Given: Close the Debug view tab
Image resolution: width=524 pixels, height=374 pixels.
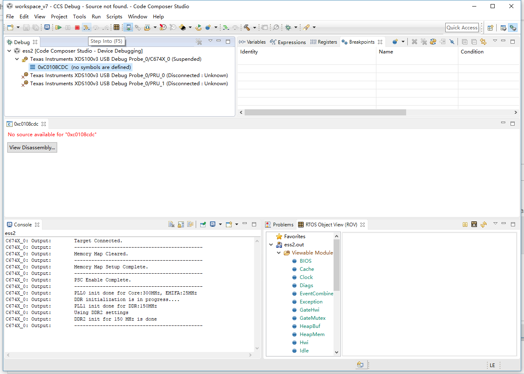Looking at the screenshot, I should [35, 42].
